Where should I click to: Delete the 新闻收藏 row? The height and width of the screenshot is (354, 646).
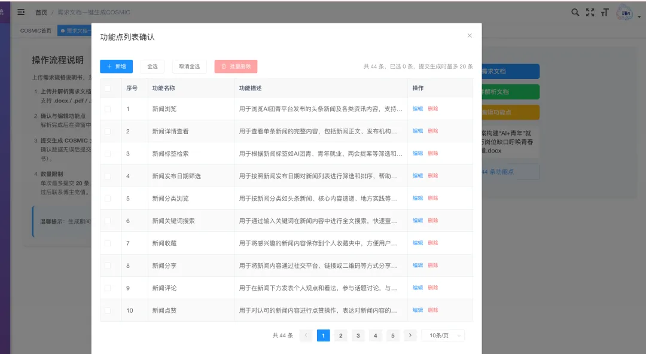click(x=432, y=243)
